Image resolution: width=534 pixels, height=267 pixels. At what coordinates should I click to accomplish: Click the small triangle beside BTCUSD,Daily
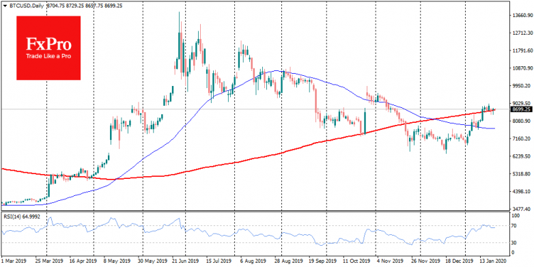click(4, 5)
